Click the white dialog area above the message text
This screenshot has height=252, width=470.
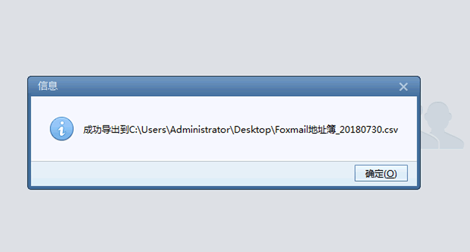tap(223, 108)
